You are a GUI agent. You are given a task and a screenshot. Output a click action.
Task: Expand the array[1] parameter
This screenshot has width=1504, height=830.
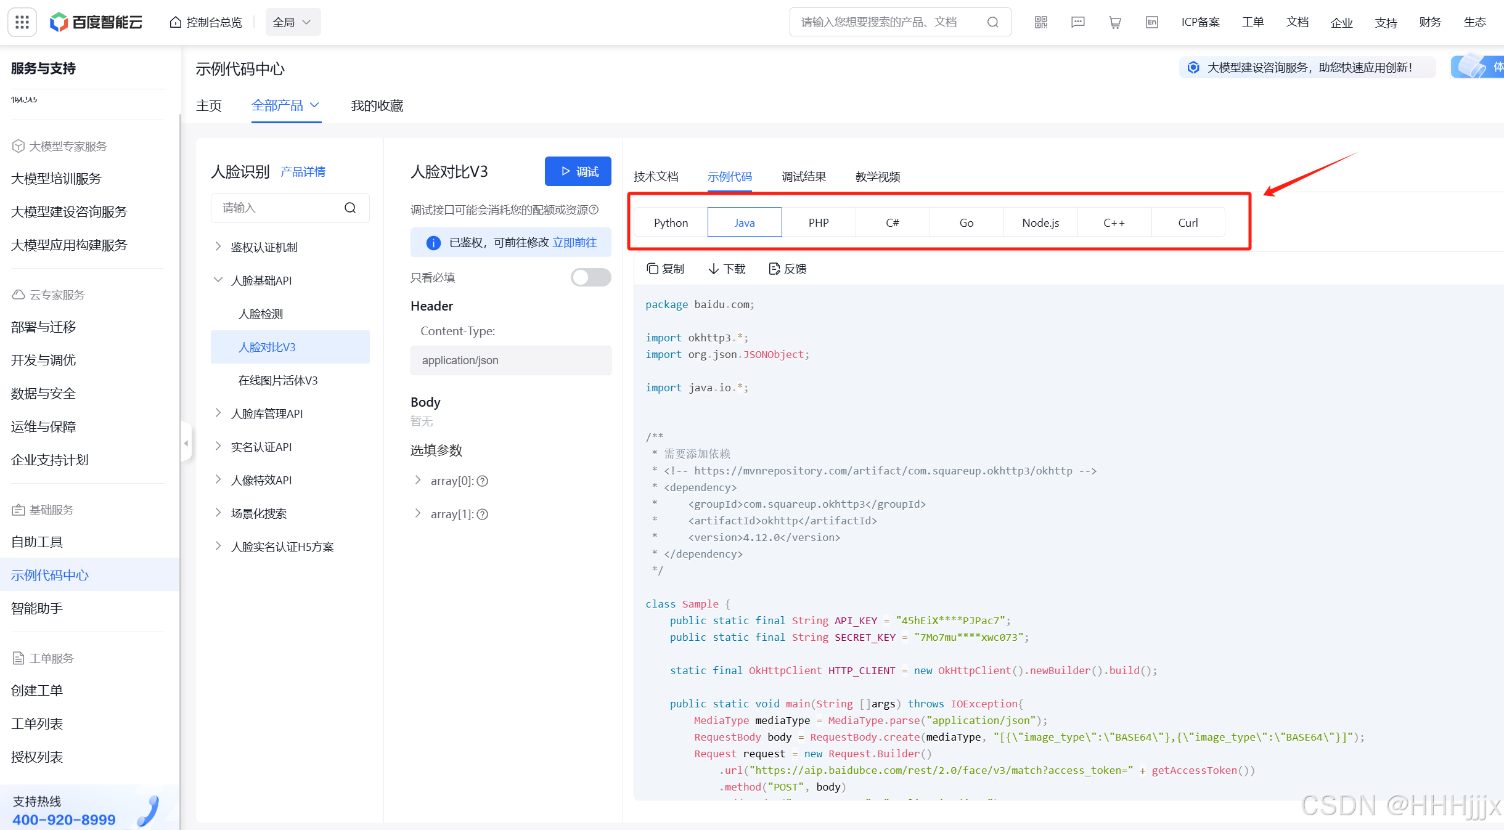417,514
